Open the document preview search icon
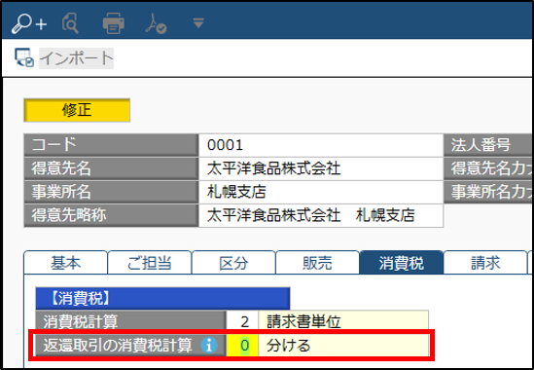 70,23
